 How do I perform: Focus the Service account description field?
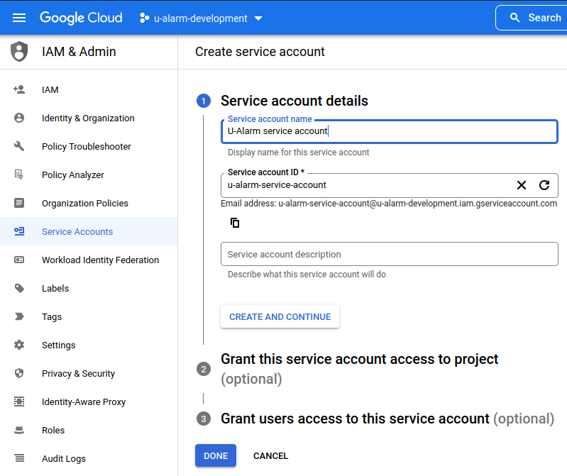pyautogui.click(x=389, y=254)
